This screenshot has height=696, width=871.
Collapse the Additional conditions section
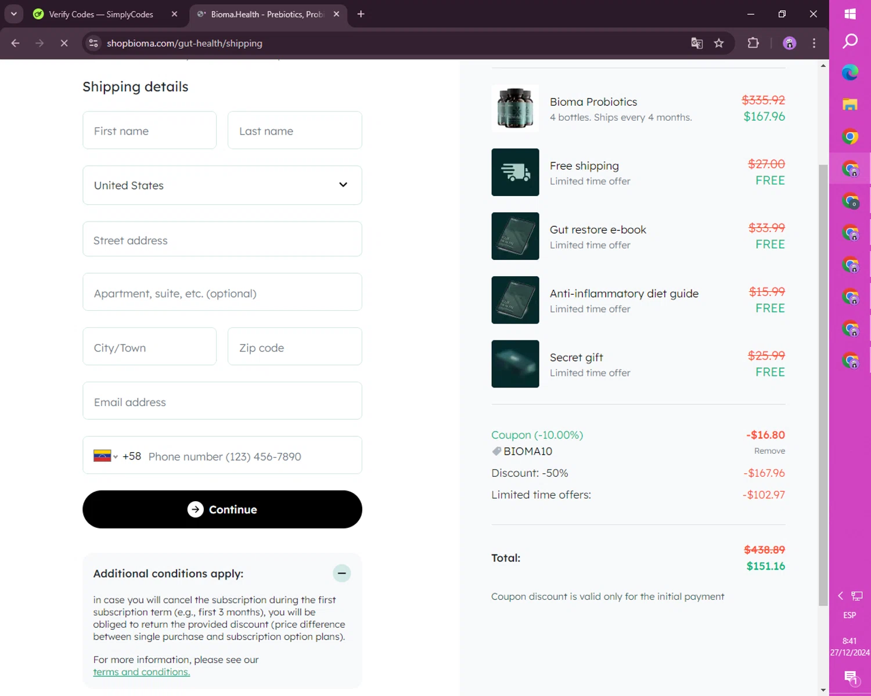click(x=341, y=574)
